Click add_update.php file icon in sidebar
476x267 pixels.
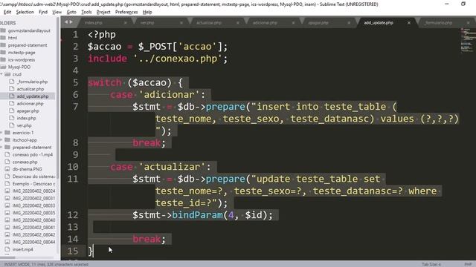point(12,96)
